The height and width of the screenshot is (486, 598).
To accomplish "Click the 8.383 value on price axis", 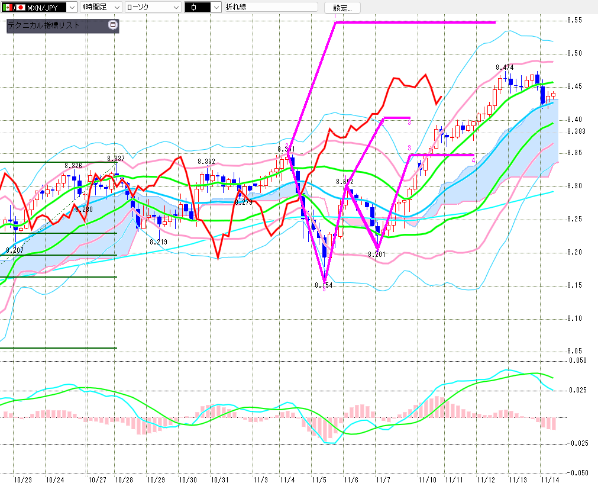I will pos(576,131).
